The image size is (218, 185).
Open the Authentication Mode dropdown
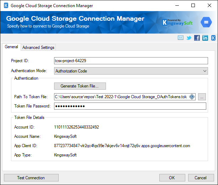[x=131, y=71]
